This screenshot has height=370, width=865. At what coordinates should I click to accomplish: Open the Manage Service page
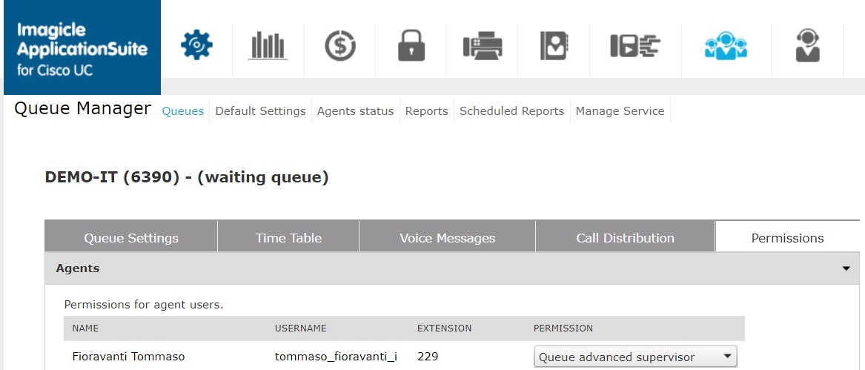[620, 111]
